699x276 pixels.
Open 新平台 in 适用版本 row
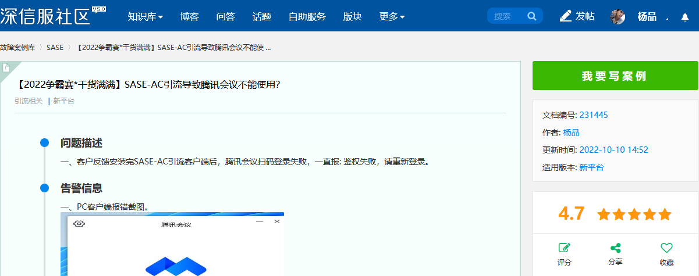(x=591, y=167)
